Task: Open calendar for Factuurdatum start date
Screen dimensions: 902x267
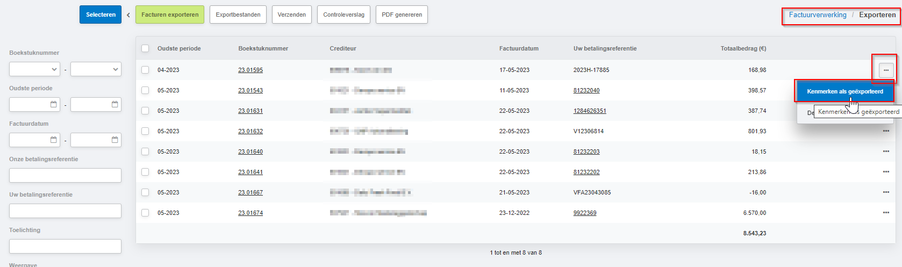Action: [x=53, y=140]
